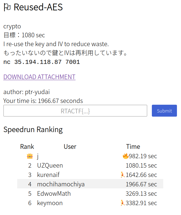Select the kurenaif username

click(x=48, y=175)
